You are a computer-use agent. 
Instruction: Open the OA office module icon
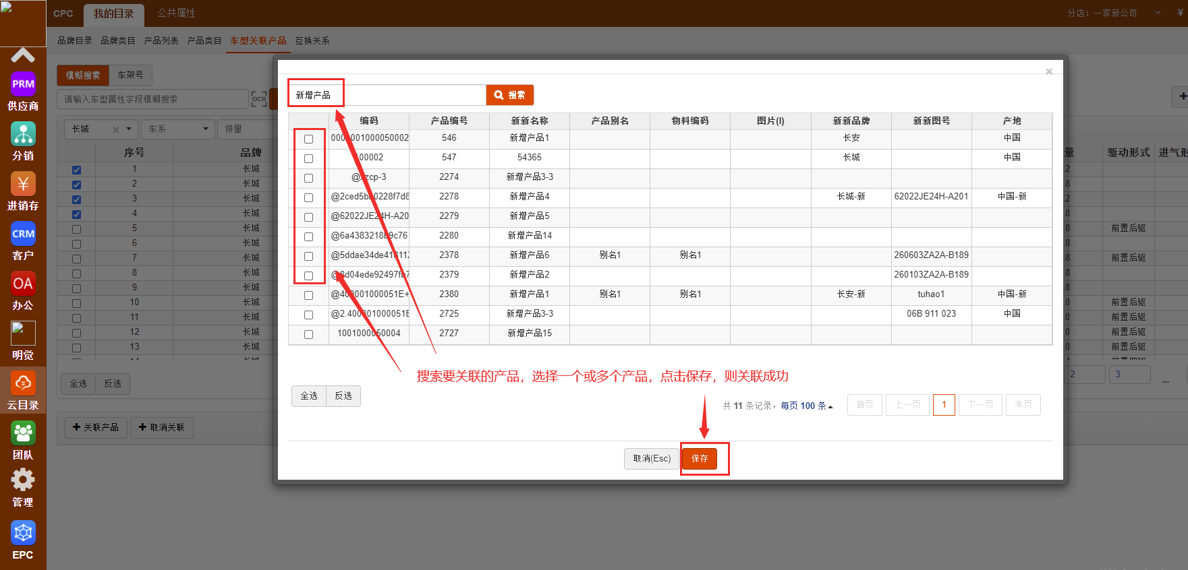[x=23, y=284]
